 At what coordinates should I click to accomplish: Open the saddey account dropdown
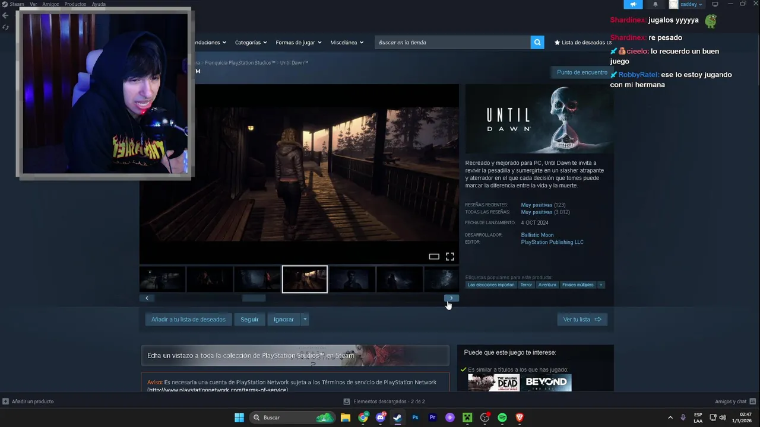tap(691, 4)
